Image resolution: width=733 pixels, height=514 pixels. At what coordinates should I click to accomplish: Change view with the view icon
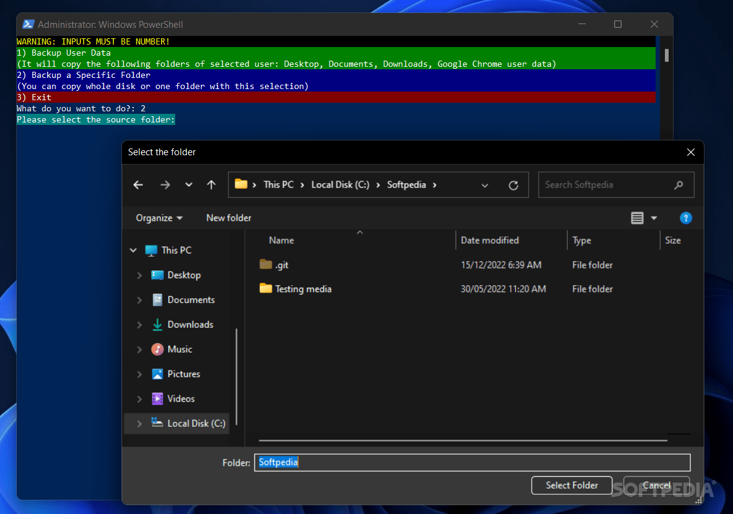pyautogui.click(x=637, y=218)
